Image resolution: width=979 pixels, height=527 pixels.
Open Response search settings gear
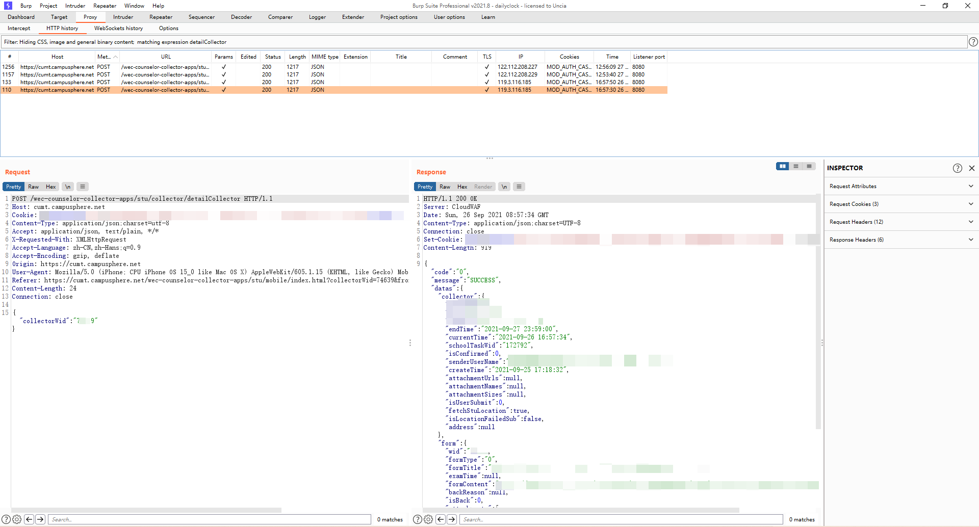pyautogui.click(x=428, y=519)
